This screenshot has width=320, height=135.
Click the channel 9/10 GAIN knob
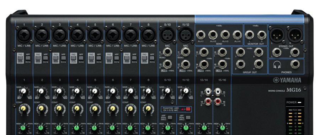coord(167,91)
